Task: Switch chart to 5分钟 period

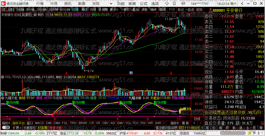Action: [x=30, y=10]
